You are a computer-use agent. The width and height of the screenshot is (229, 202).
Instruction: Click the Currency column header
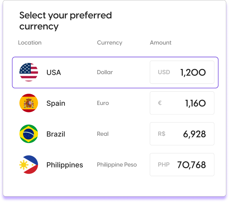point(110,43)
